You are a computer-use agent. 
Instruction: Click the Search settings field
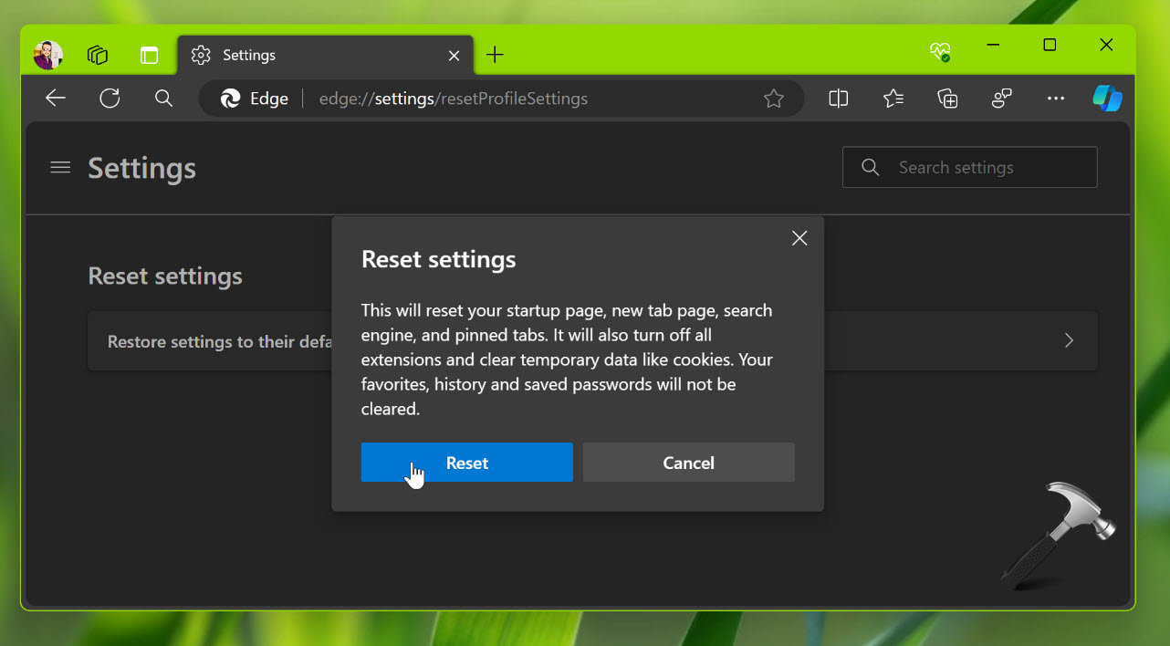(x=969, y=168)
